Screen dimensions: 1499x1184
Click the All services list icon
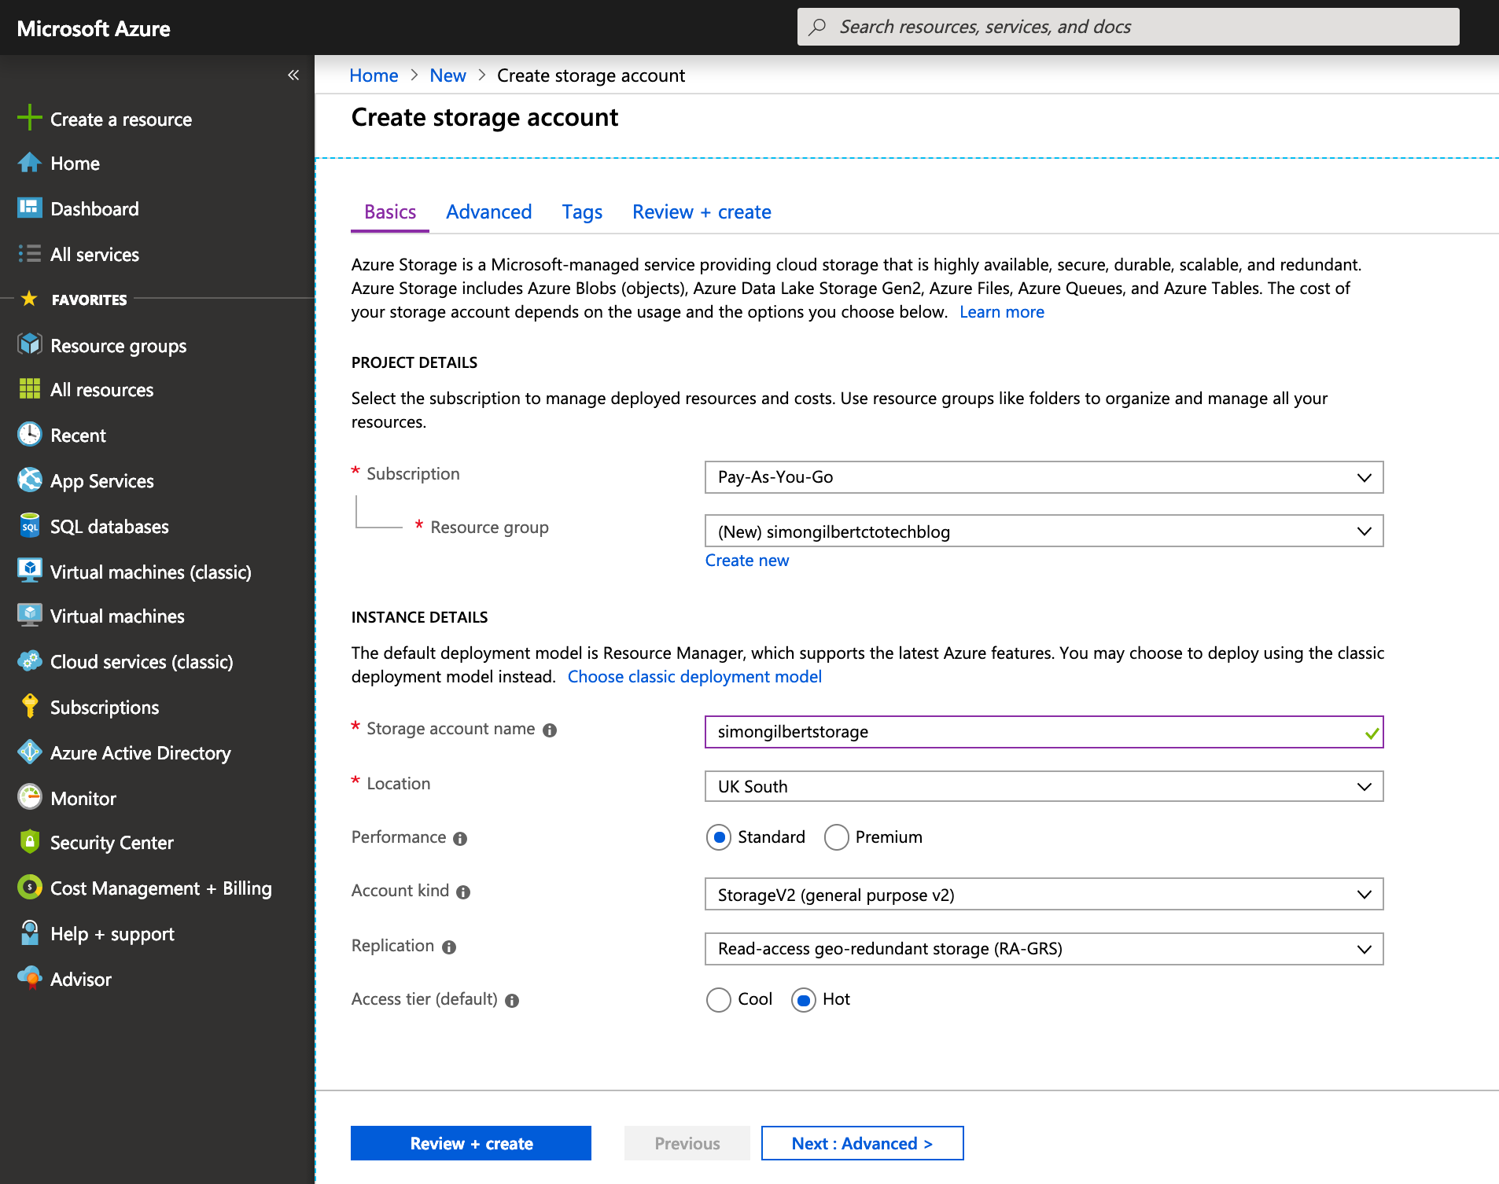[x=29, y=253]
